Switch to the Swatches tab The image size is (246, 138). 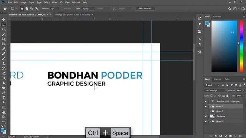pyautogui.click(x=217, y=16)
